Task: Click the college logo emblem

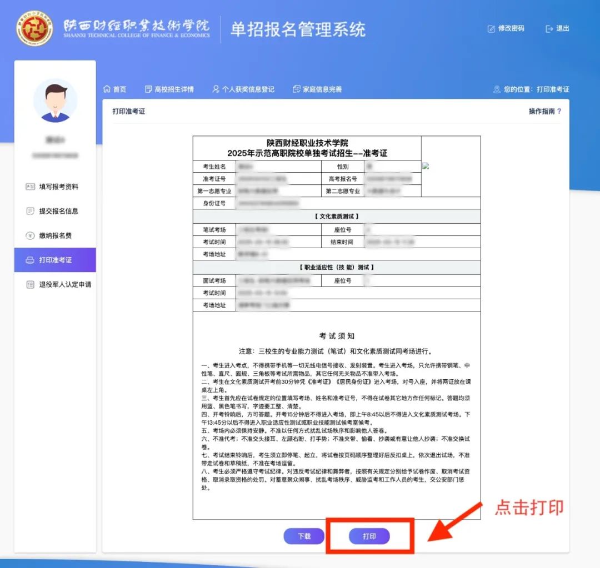Action: pos(34,28)
